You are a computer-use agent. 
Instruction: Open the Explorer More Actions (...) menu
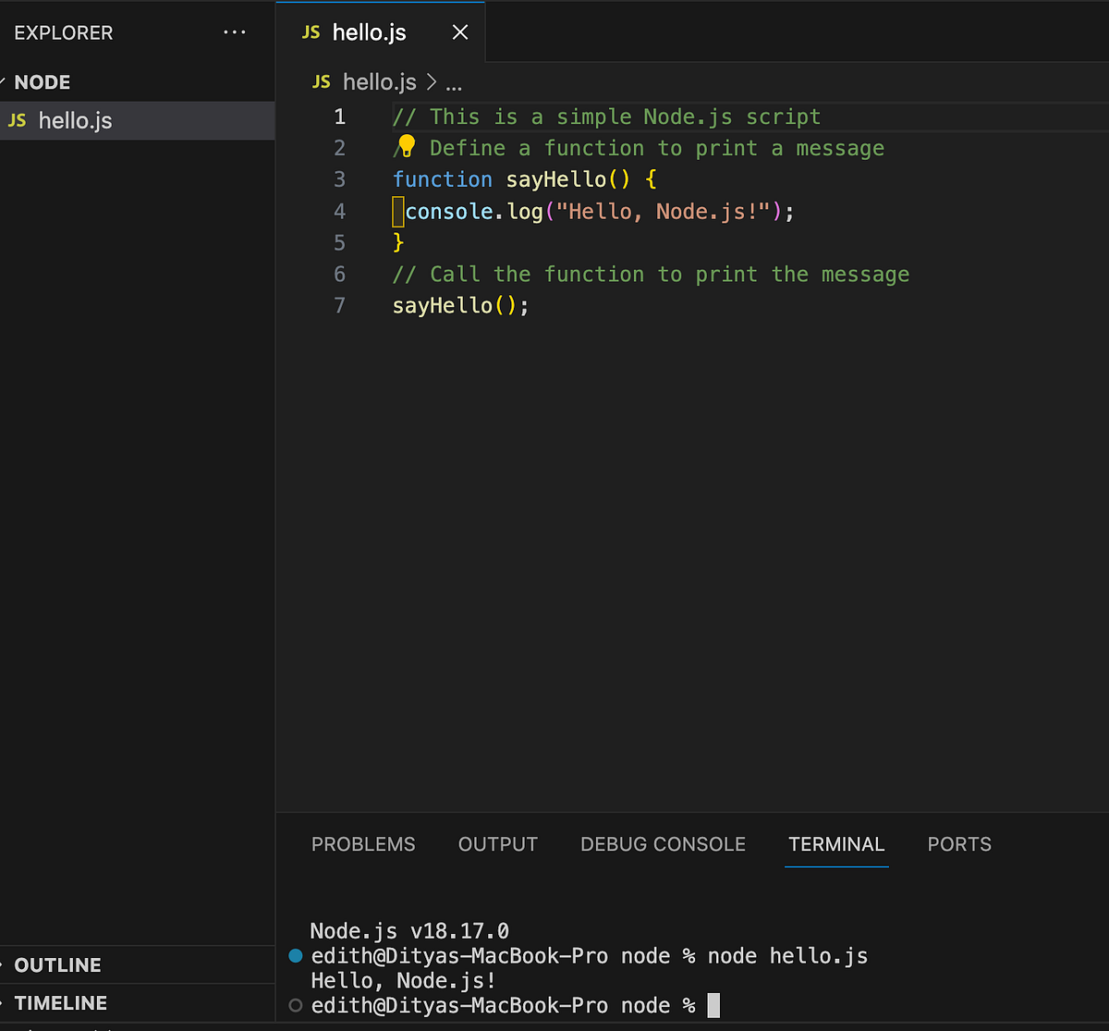point(234,32)
